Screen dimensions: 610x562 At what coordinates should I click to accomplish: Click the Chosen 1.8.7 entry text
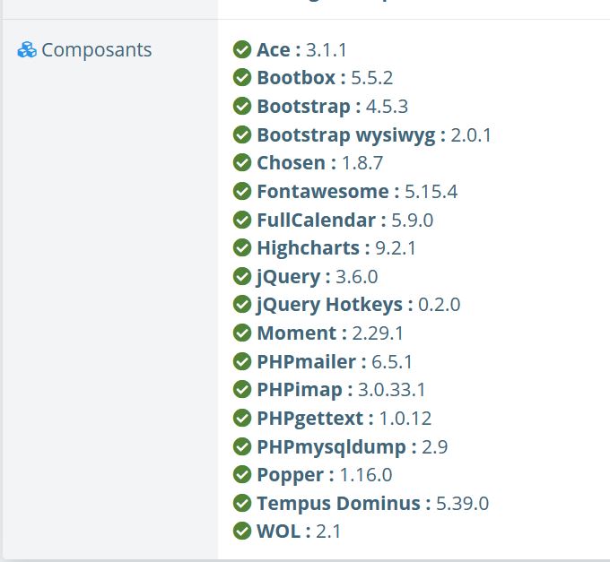[319, 163]
